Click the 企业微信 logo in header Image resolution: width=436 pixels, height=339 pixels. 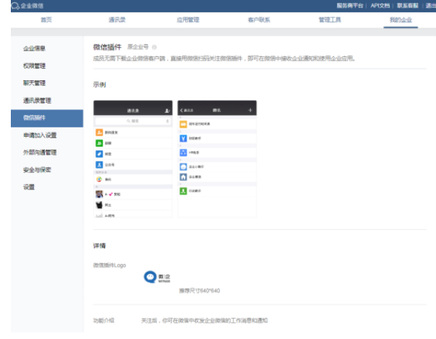[27, 6]
